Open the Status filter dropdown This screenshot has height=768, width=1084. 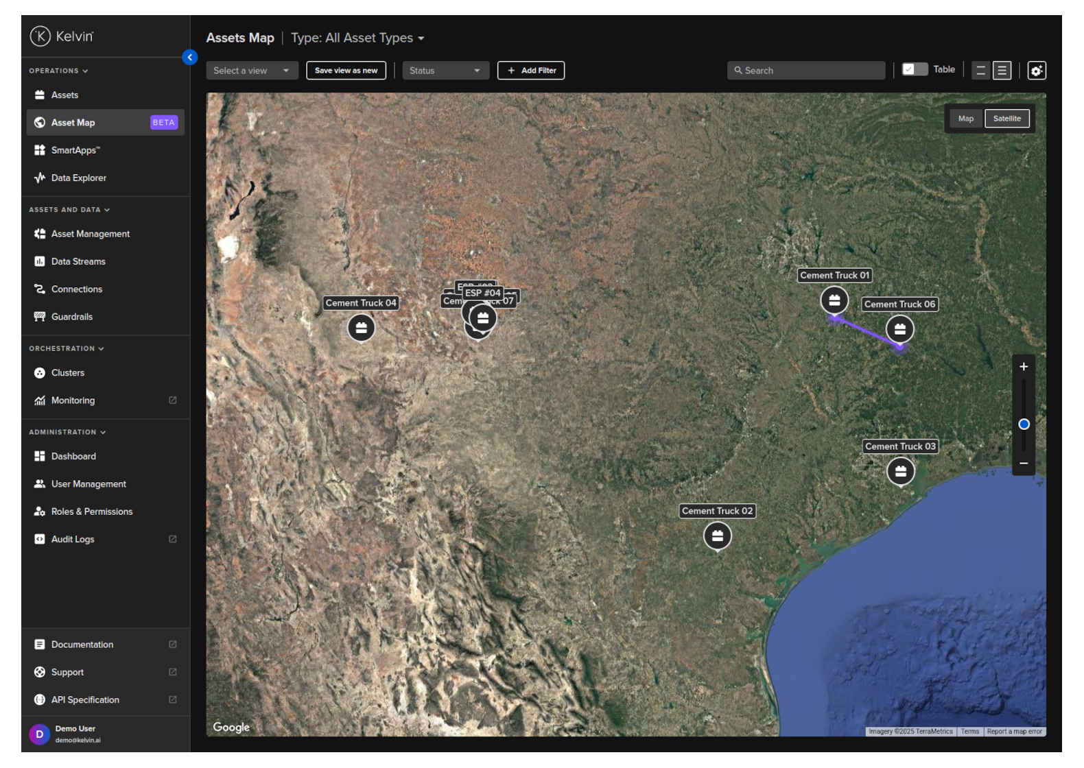click(445, 71)
